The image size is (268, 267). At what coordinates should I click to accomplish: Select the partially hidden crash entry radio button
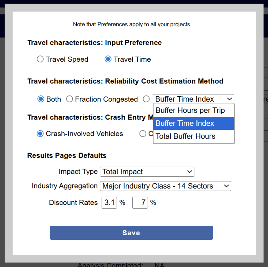click(143, 134)
